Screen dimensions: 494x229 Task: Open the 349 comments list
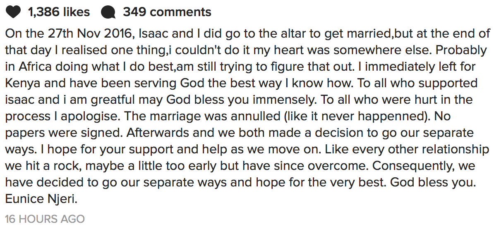point(167,12)
